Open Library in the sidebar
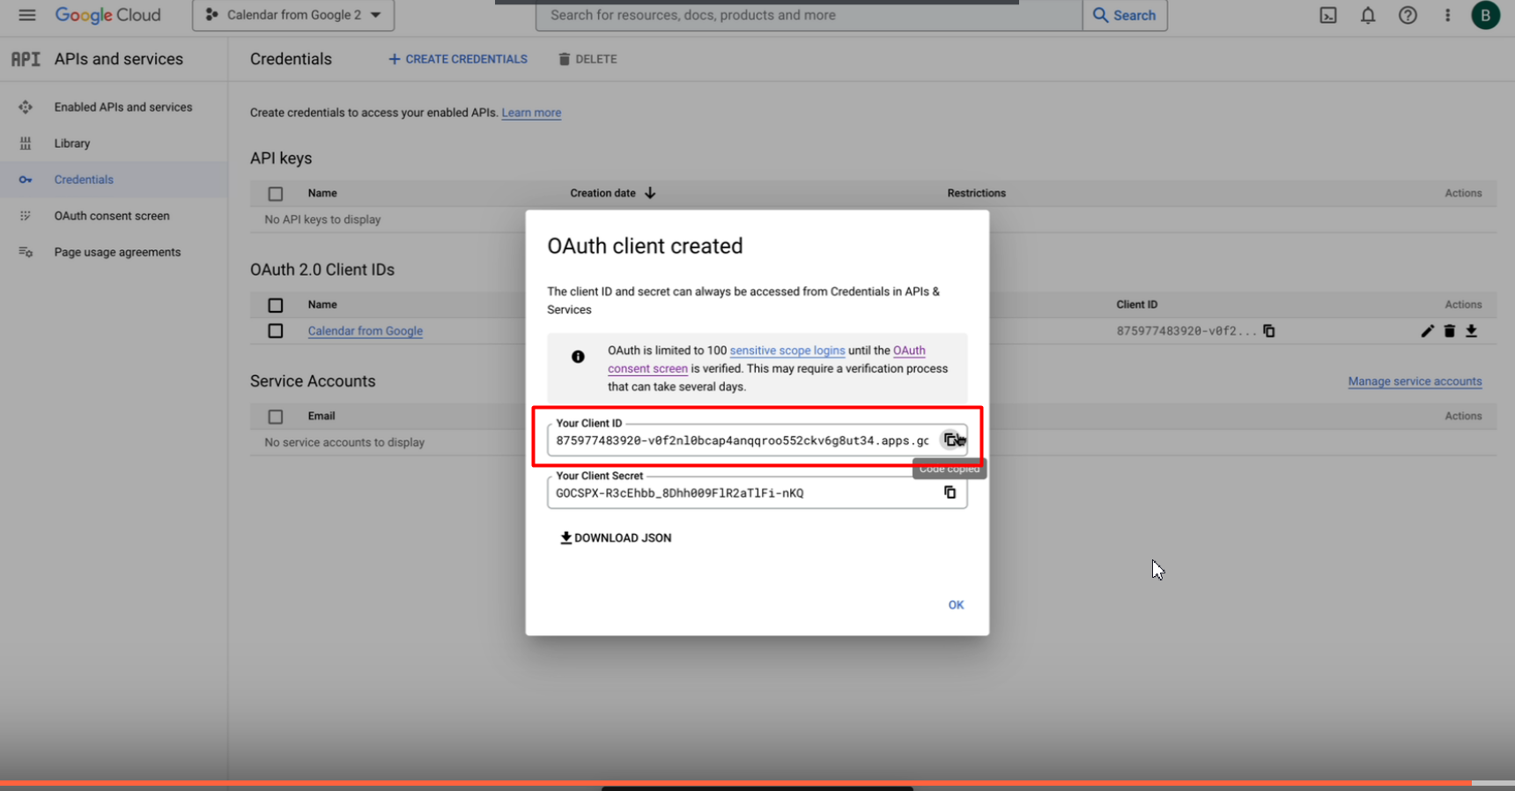This screenshot has width=1515, height=791. point(72,143)
